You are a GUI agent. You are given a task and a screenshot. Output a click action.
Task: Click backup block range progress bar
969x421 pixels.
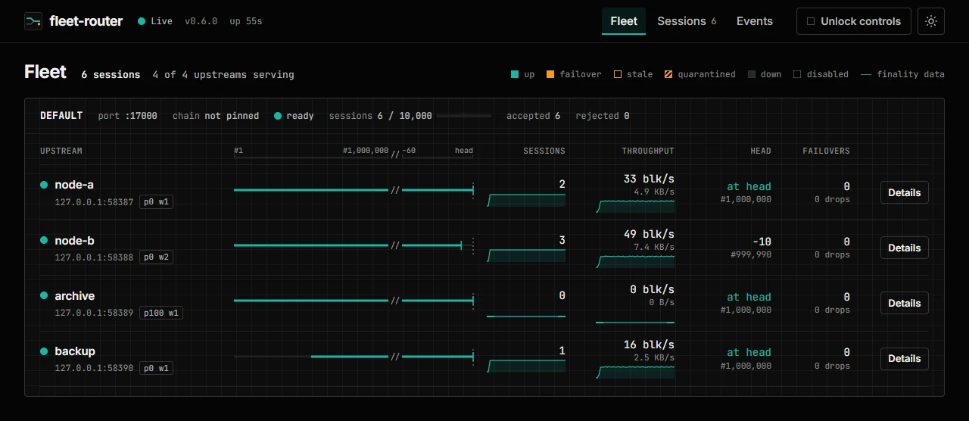tap(354, 356)
